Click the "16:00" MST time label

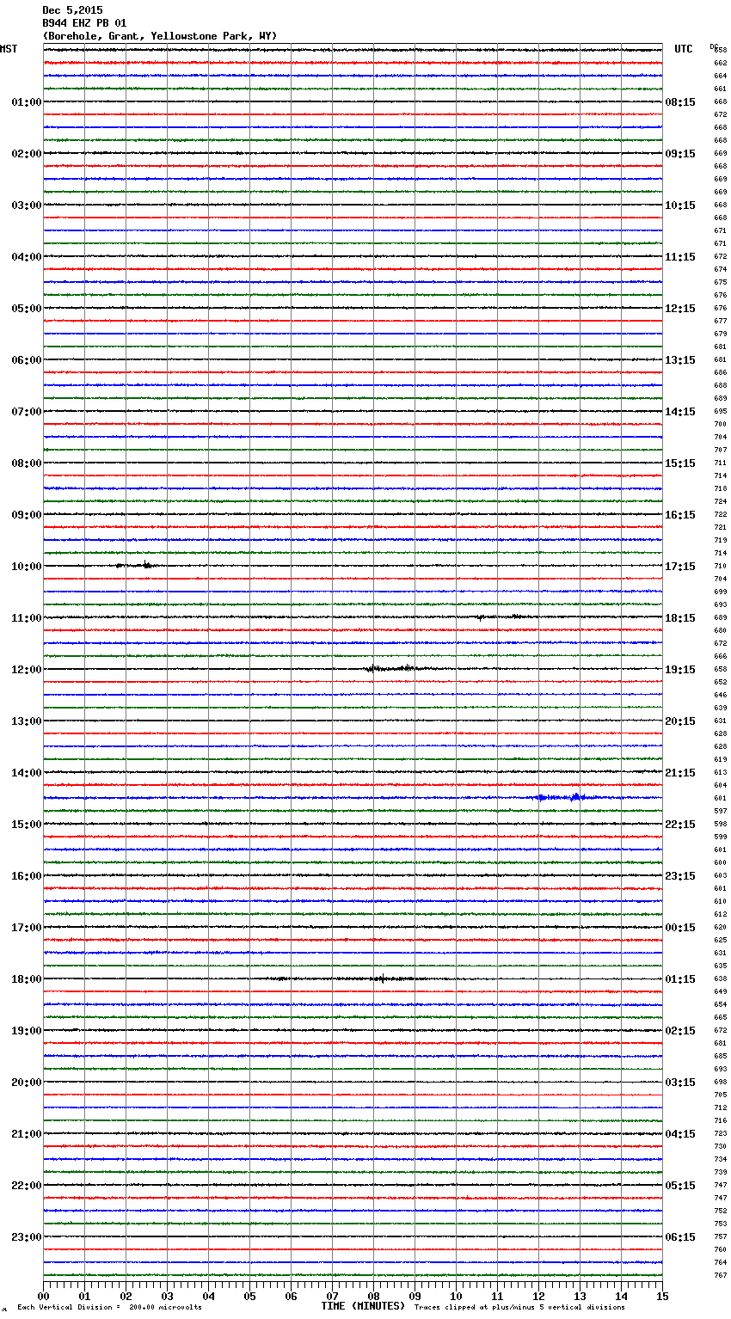(x=27, y=876)
